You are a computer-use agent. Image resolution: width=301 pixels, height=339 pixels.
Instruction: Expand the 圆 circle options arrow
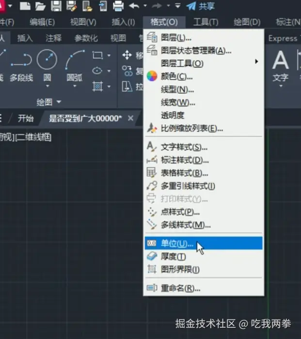(x=48, y=86)
